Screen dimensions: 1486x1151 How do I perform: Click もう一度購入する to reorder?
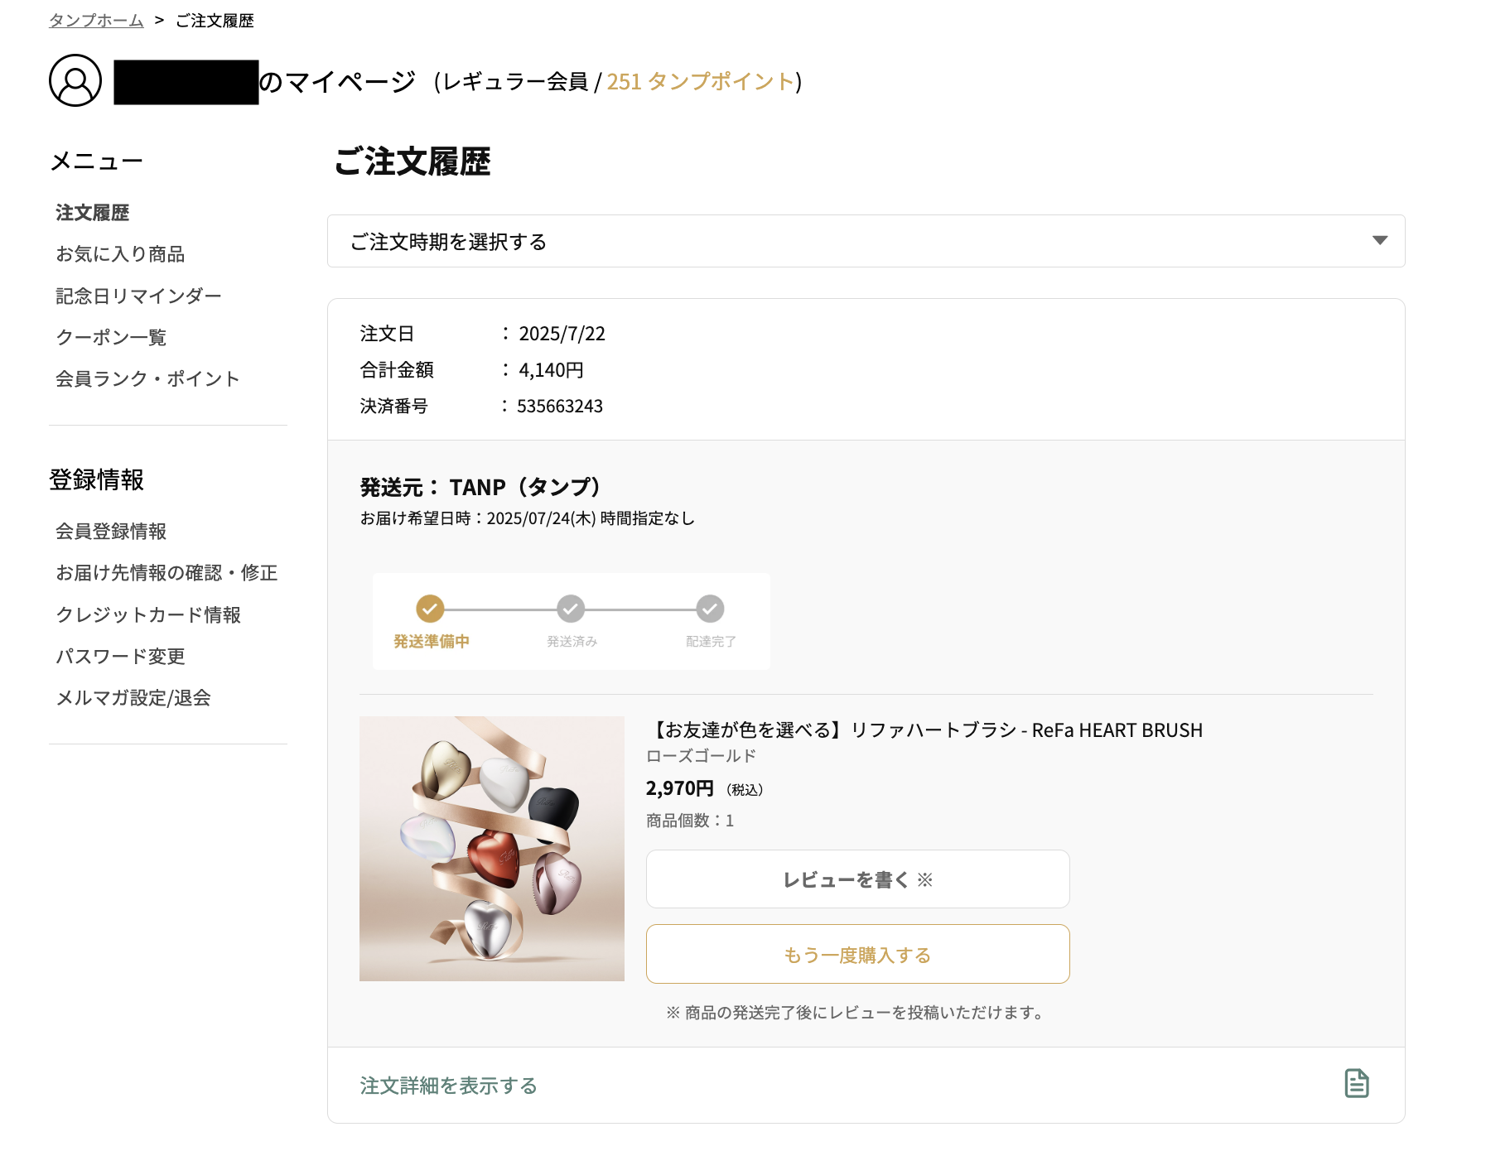[857, 954]
